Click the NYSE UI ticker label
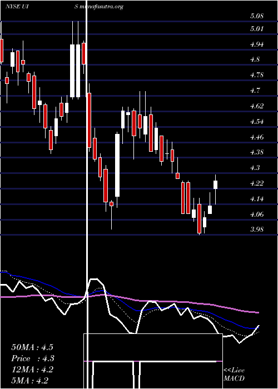This screenshot has height=389, width=278. 16,7
